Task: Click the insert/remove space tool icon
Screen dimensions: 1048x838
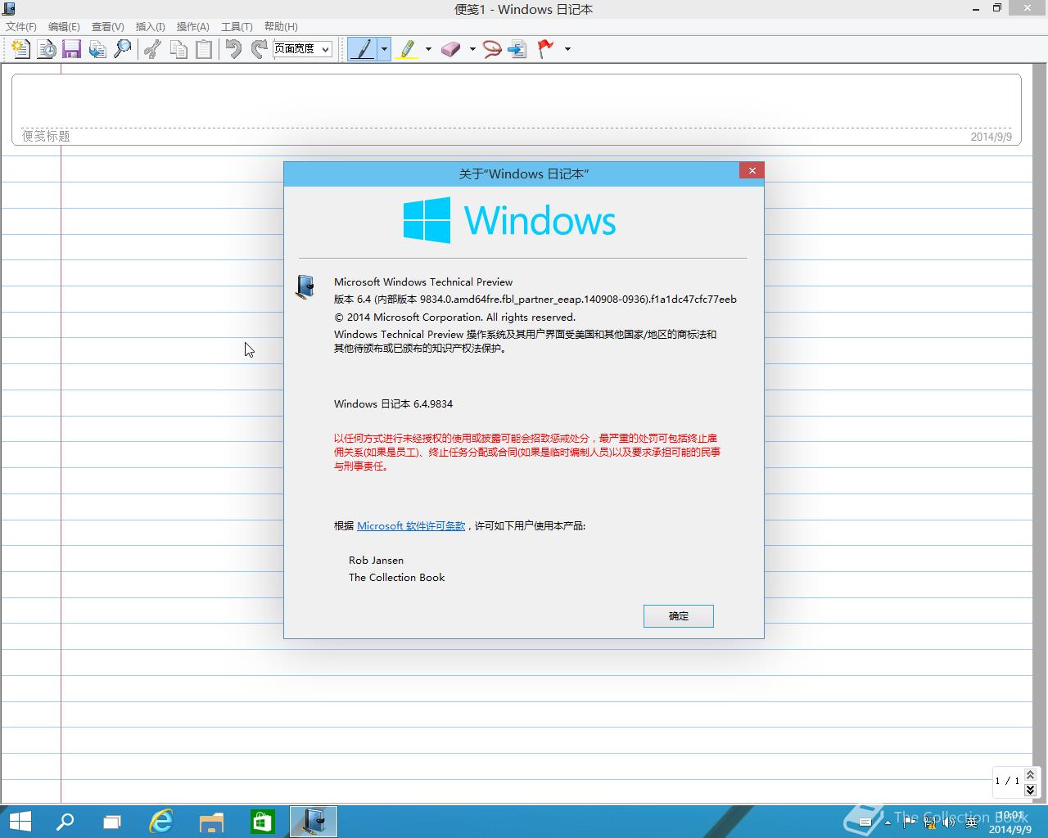Action: (x=517, y=49)
